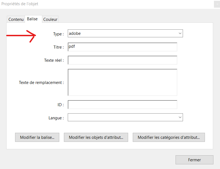Click the Texte réel input field
Screen dimensions: 220x169
tap(123, 60)
